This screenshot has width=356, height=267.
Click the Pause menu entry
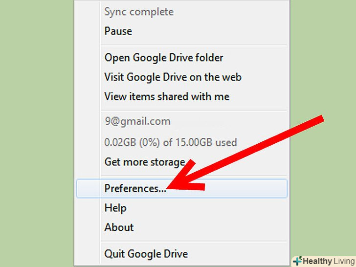click(x=118, y=31)
